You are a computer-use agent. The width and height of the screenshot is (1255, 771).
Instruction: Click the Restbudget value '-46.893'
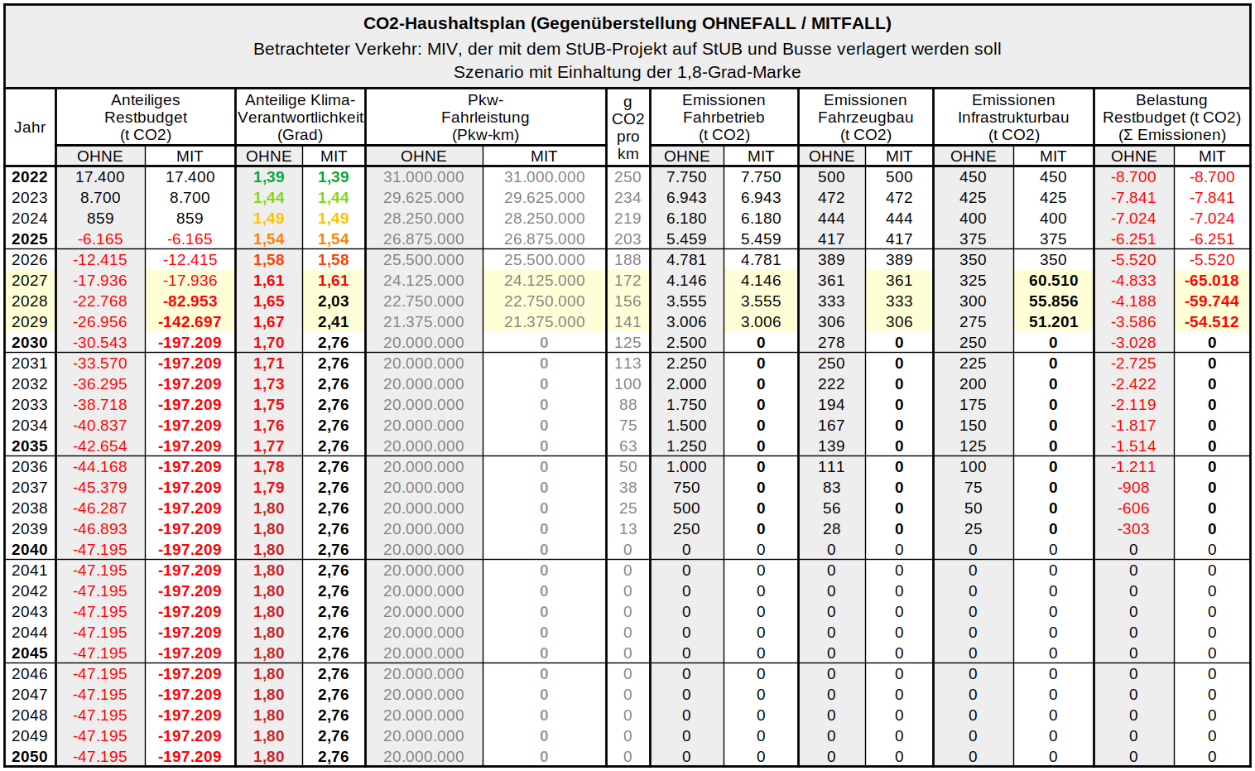pyautogui.click(x=100, y=529)
